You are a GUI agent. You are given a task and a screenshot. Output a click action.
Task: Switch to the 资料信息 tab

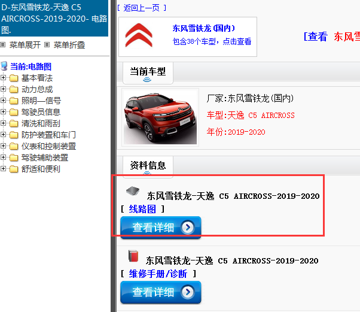pos(148,166)
